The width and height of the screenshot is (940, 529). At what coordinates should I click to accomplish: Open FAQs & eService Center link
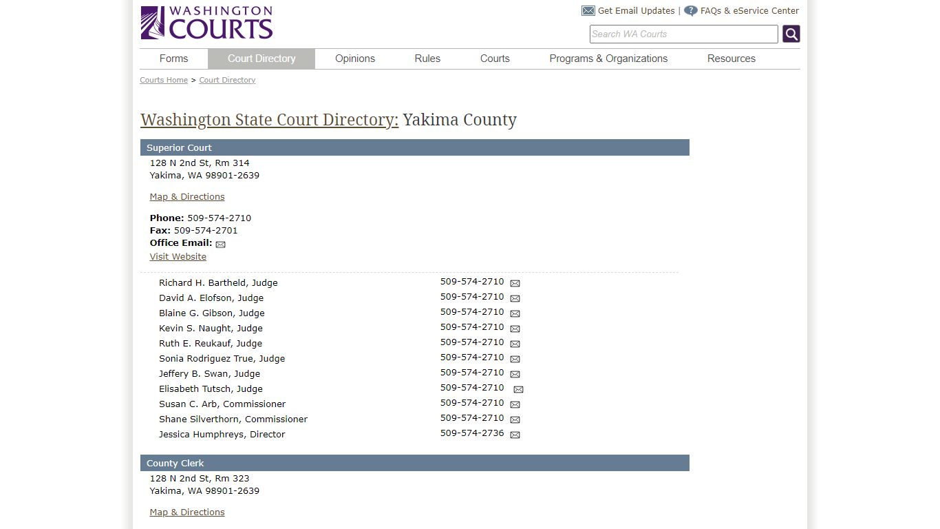(x=749, y=11)
